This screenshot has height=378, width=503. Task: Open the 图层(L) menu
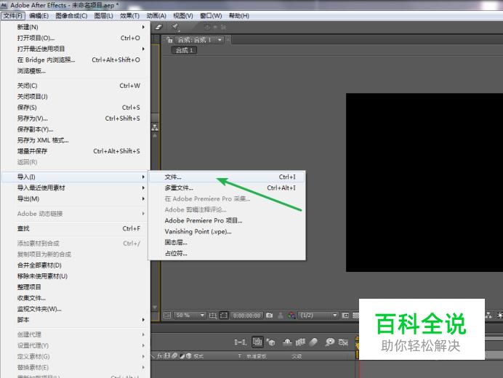coord(104,16)
